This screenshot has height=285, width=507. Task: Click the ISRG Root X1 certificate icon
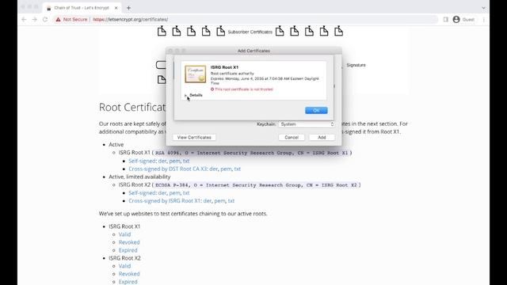pos(196,74)
